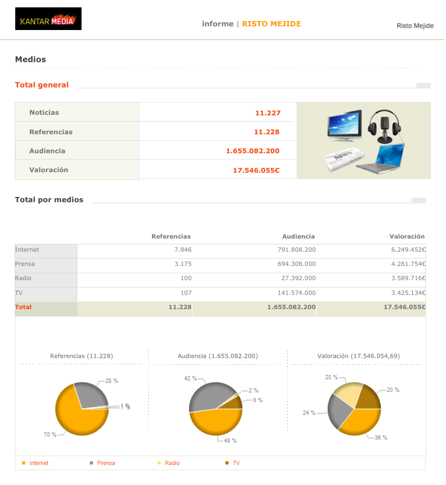Screen dimensions: 446x485
Task: Click the 24 % gray slice of Valoración pie
Action: tap(339, 411)
